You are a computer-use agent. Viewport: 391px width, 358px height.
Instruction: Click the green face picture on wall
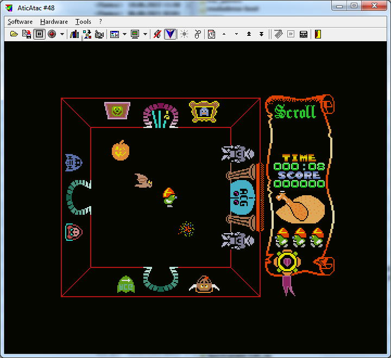tap(117, 110)
